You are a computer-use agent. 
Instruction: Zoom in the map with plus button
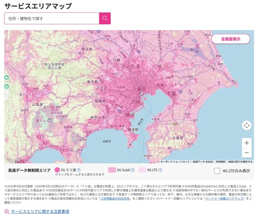click(x=247, y=143)
